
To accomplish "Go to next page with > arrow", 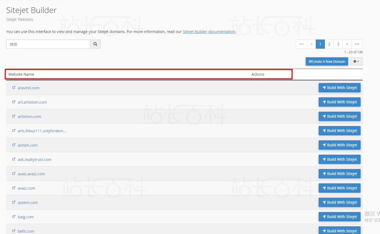I will 347,44.
